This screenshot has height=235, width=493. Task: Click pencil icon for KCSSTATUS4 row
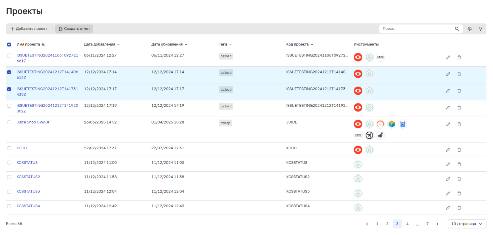[x=448, y=208]
